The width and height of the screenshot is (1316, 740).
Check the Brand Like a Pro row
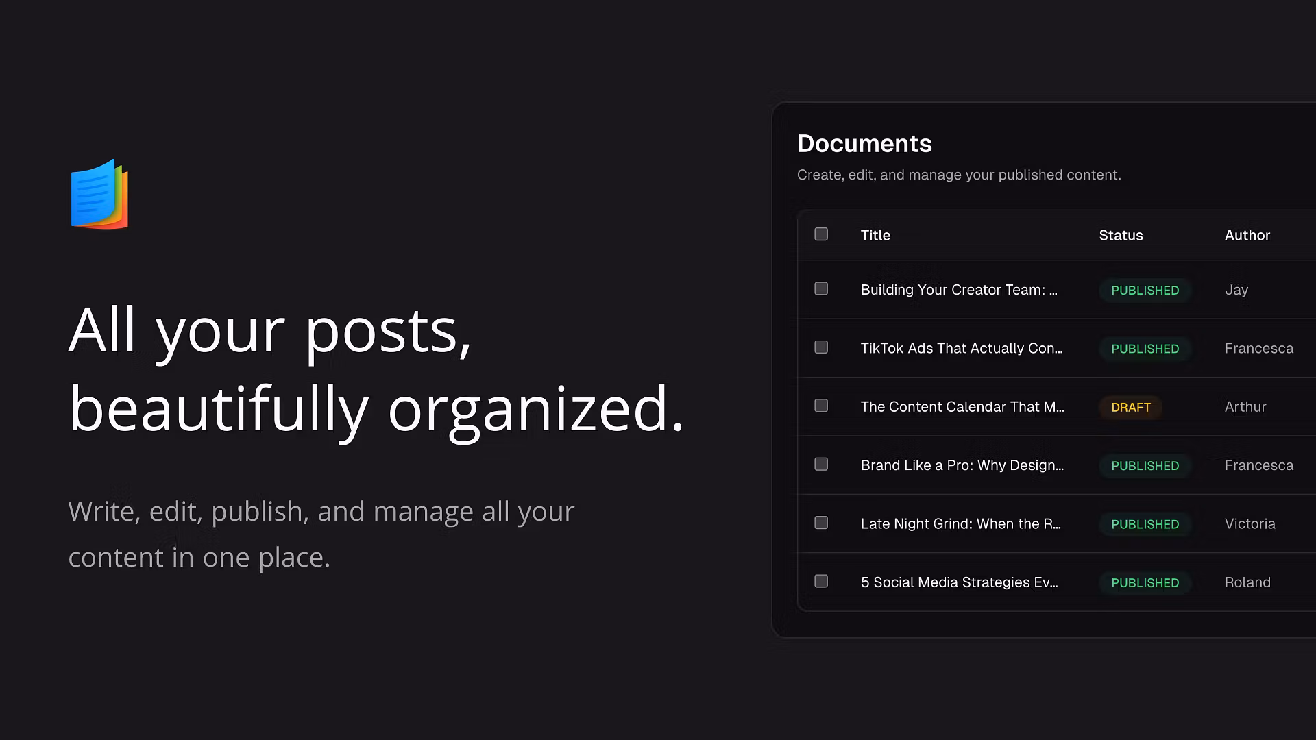(x=821, y=465)
